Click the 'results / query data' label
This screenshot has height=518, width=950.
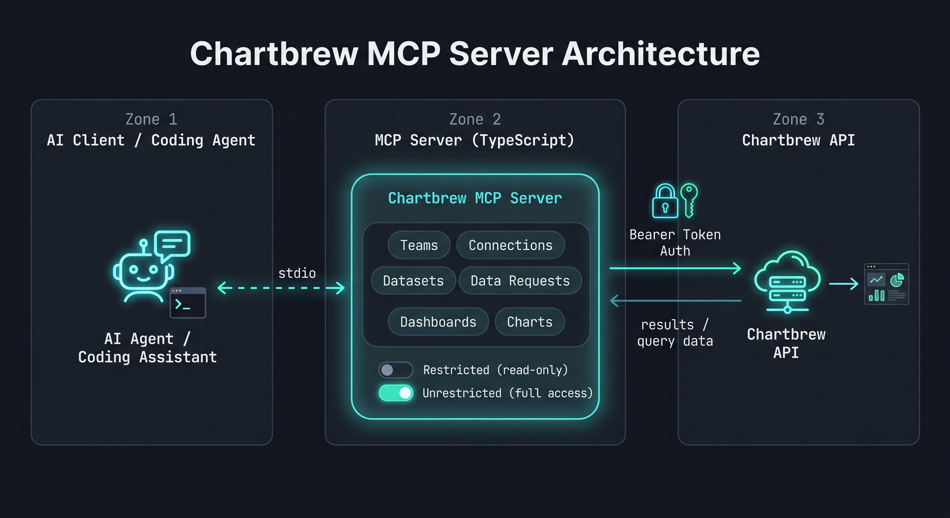675,333
